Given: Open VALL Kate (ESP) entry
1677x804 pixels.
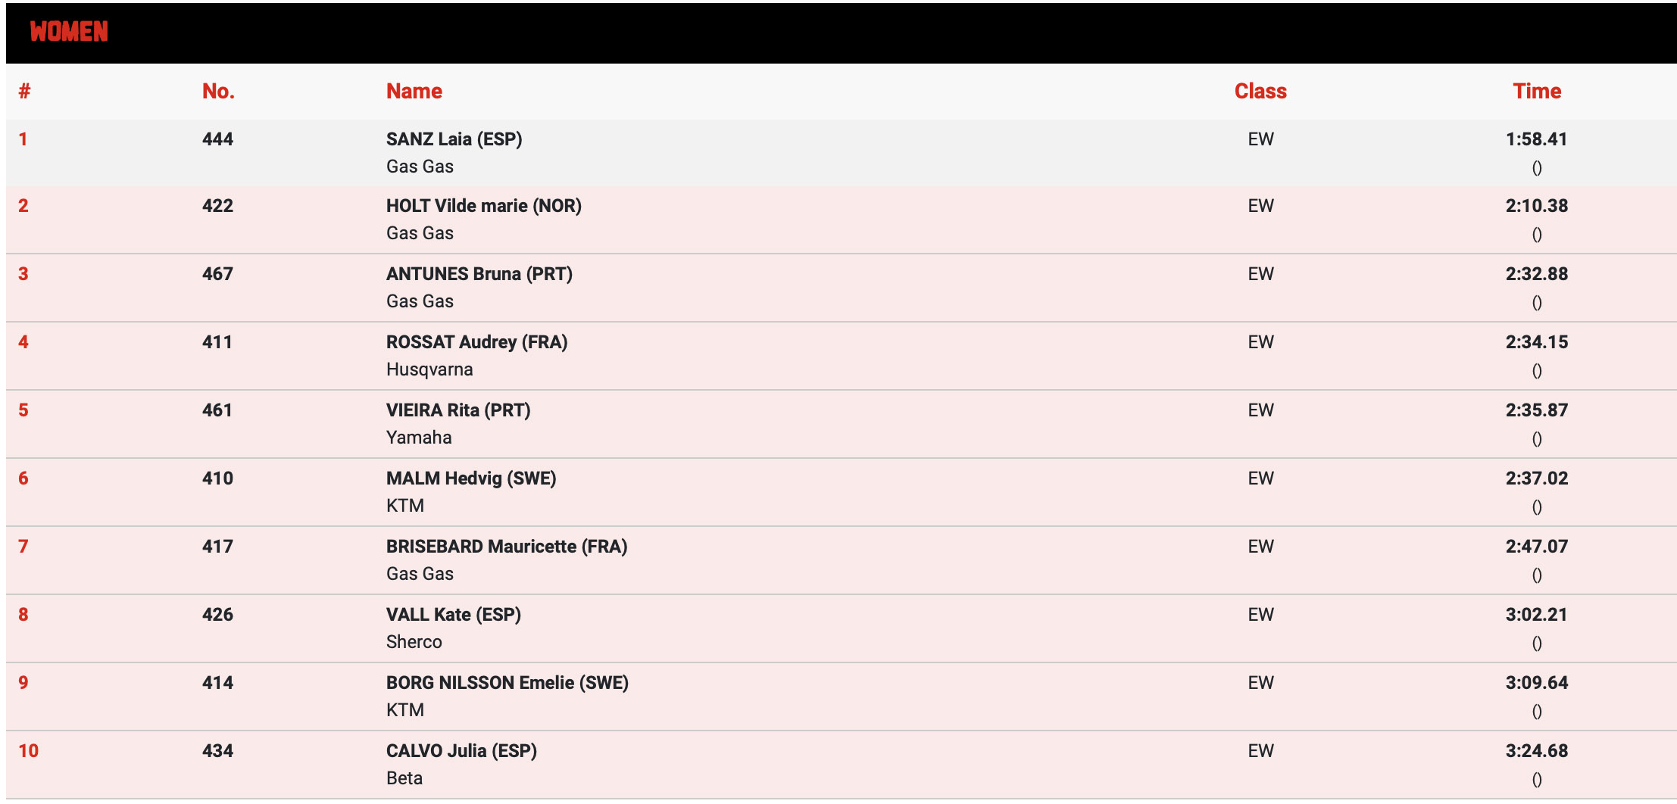Looking at the screenshot, I should pyautogui.click(x=453, y=615).
